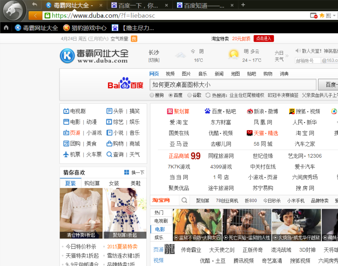Open the home icon in bookmarks bar
Screen dimensions: 338x266
click(6, 27)
